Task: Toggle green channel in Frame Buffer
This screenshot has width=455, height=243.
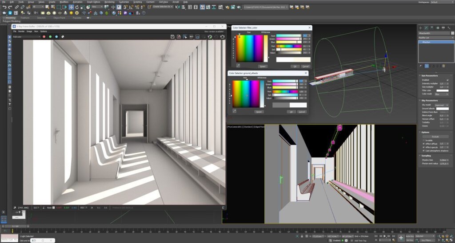Action: (50, 37)
